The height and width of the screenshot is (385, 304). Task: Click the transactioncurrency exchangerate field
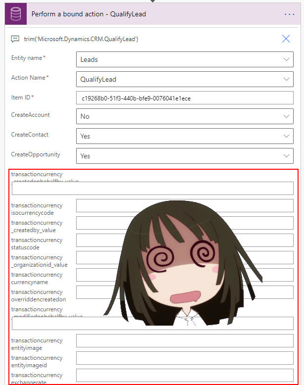point(185,375)
